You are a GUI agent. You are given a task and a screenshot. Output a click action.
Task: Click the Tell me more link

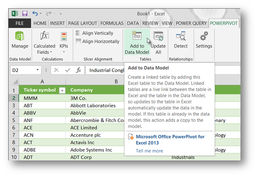pos(149,151)
